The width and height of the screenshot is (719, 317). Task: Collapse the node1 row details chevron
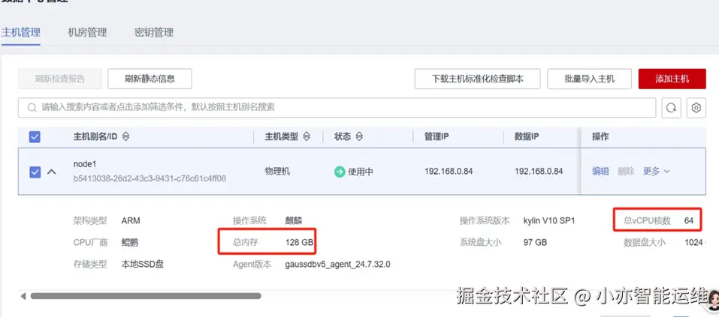[52, 172]
